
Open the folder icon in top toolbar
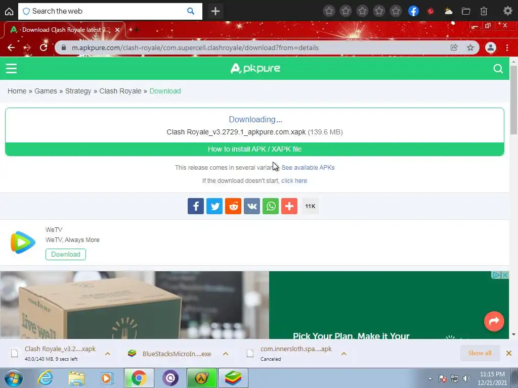tap(466, 11)
